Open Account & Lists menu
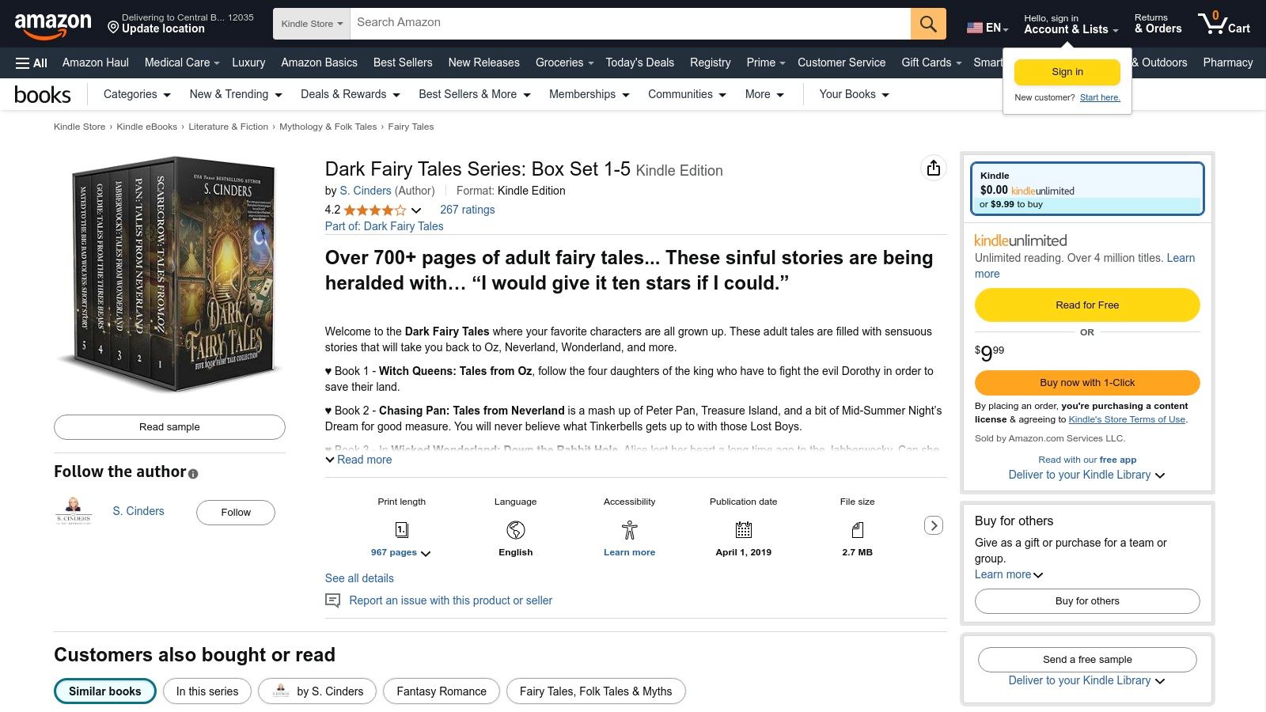 pos(1071,25)
